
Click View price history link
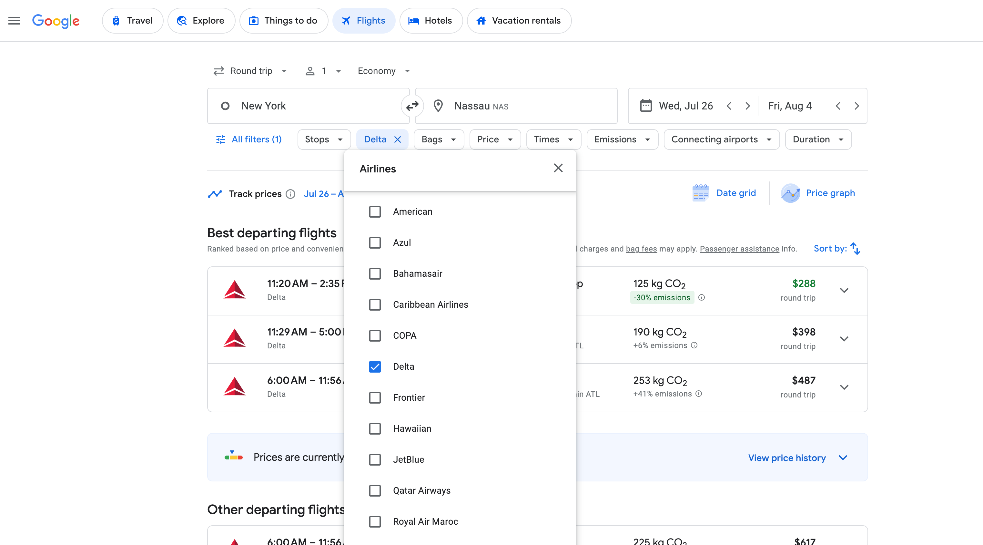click(787, 458)
